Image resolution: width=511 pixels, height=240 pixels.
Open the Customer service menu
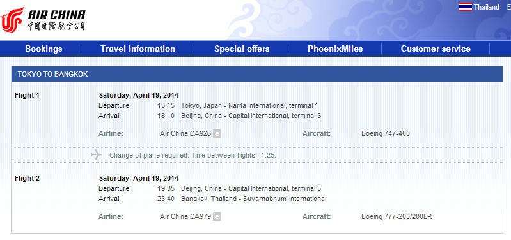(436, 49)
